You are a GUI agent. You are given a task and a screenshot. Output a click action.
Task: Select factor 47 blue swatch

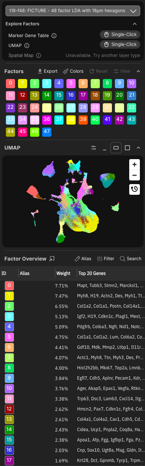47,132
